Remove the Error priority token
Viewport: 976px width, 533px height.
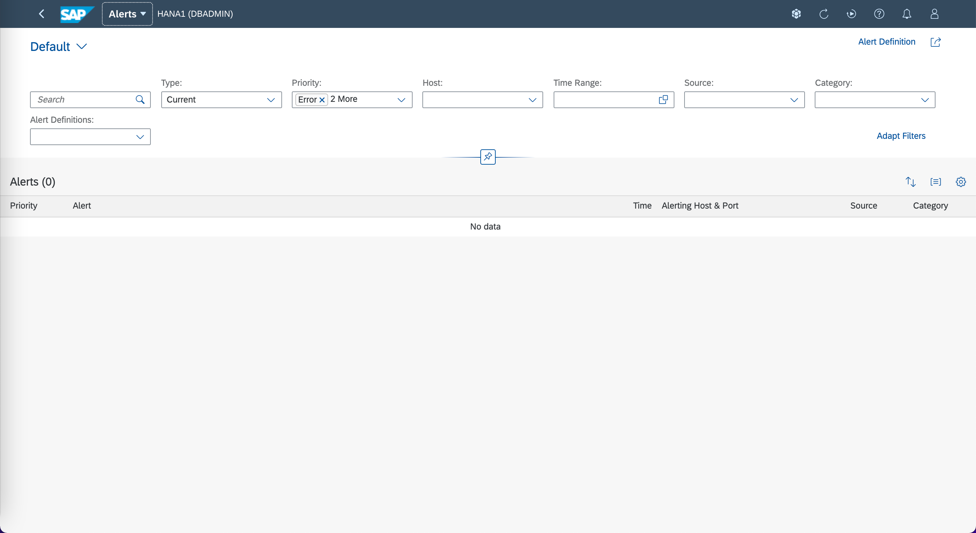pos(322,100)
